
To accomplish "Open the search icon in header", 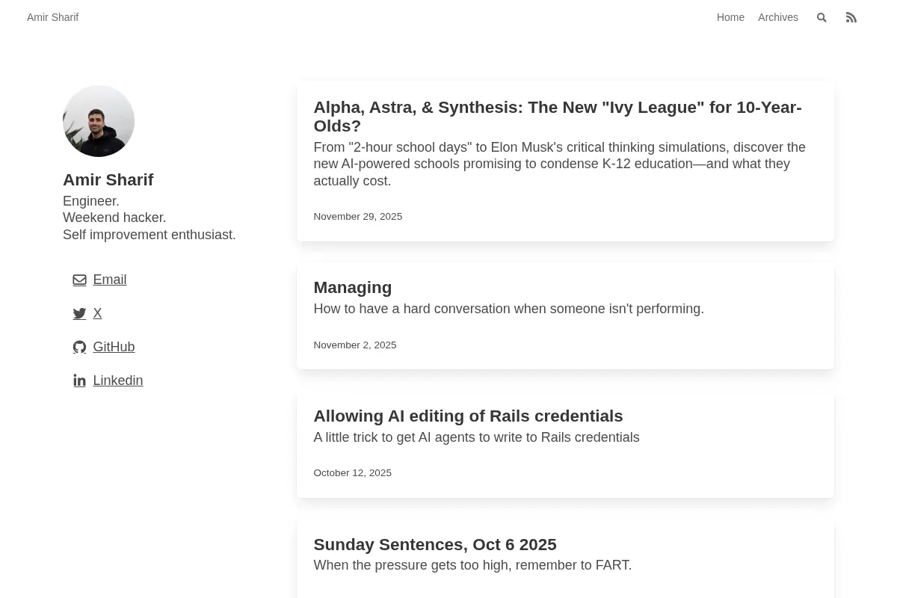I will 822,18.
